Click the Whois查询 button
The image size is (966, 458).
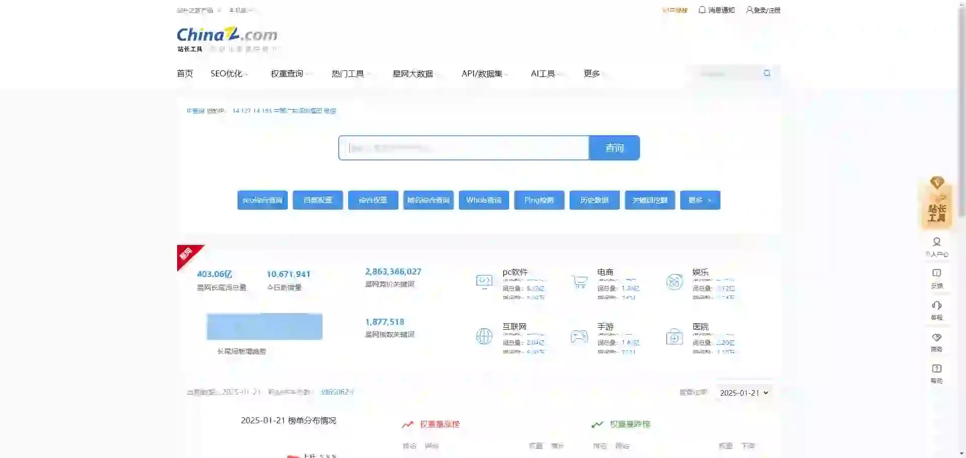click(x=484, y=200)
